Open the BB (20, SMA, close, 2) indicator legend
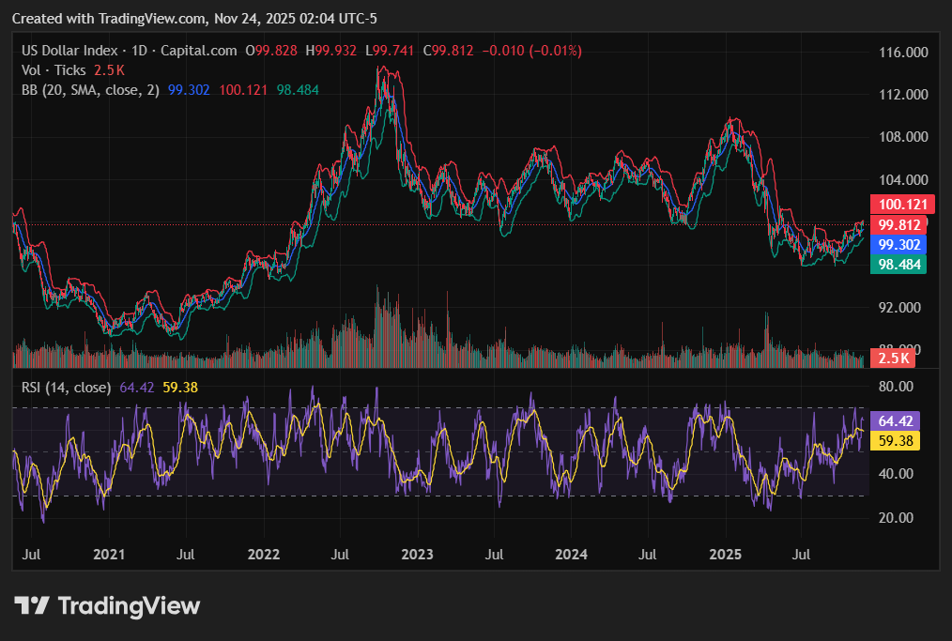The image size is (952, 641). point(90,90)
